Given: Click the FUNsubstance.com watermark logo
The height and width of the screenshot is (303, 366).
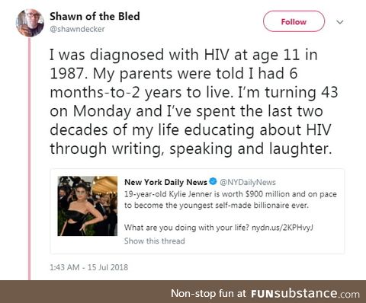Looking at the screenshot, I should (x=305, y=294).
